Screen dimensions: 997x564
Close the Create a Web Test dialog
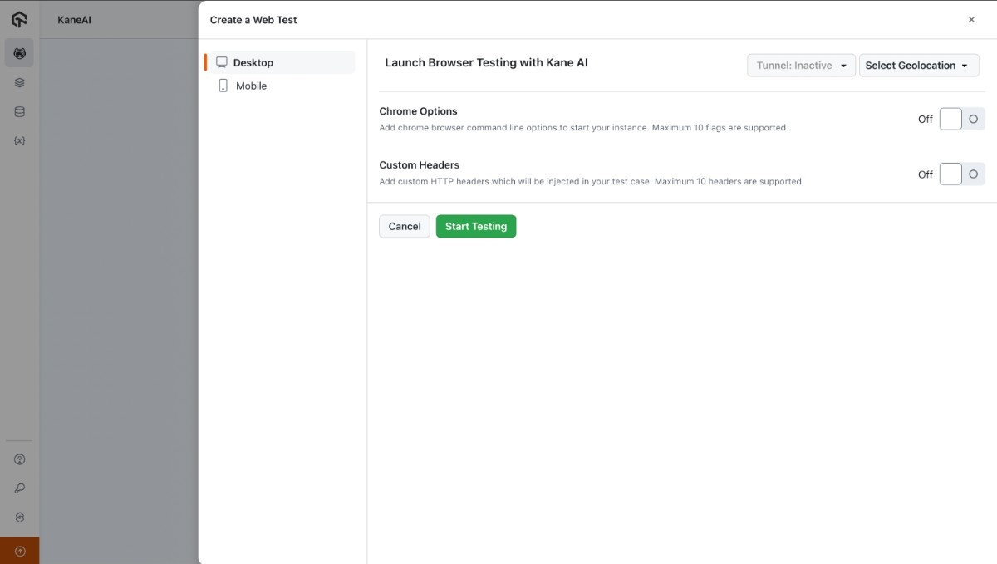[x=971, y=19]
